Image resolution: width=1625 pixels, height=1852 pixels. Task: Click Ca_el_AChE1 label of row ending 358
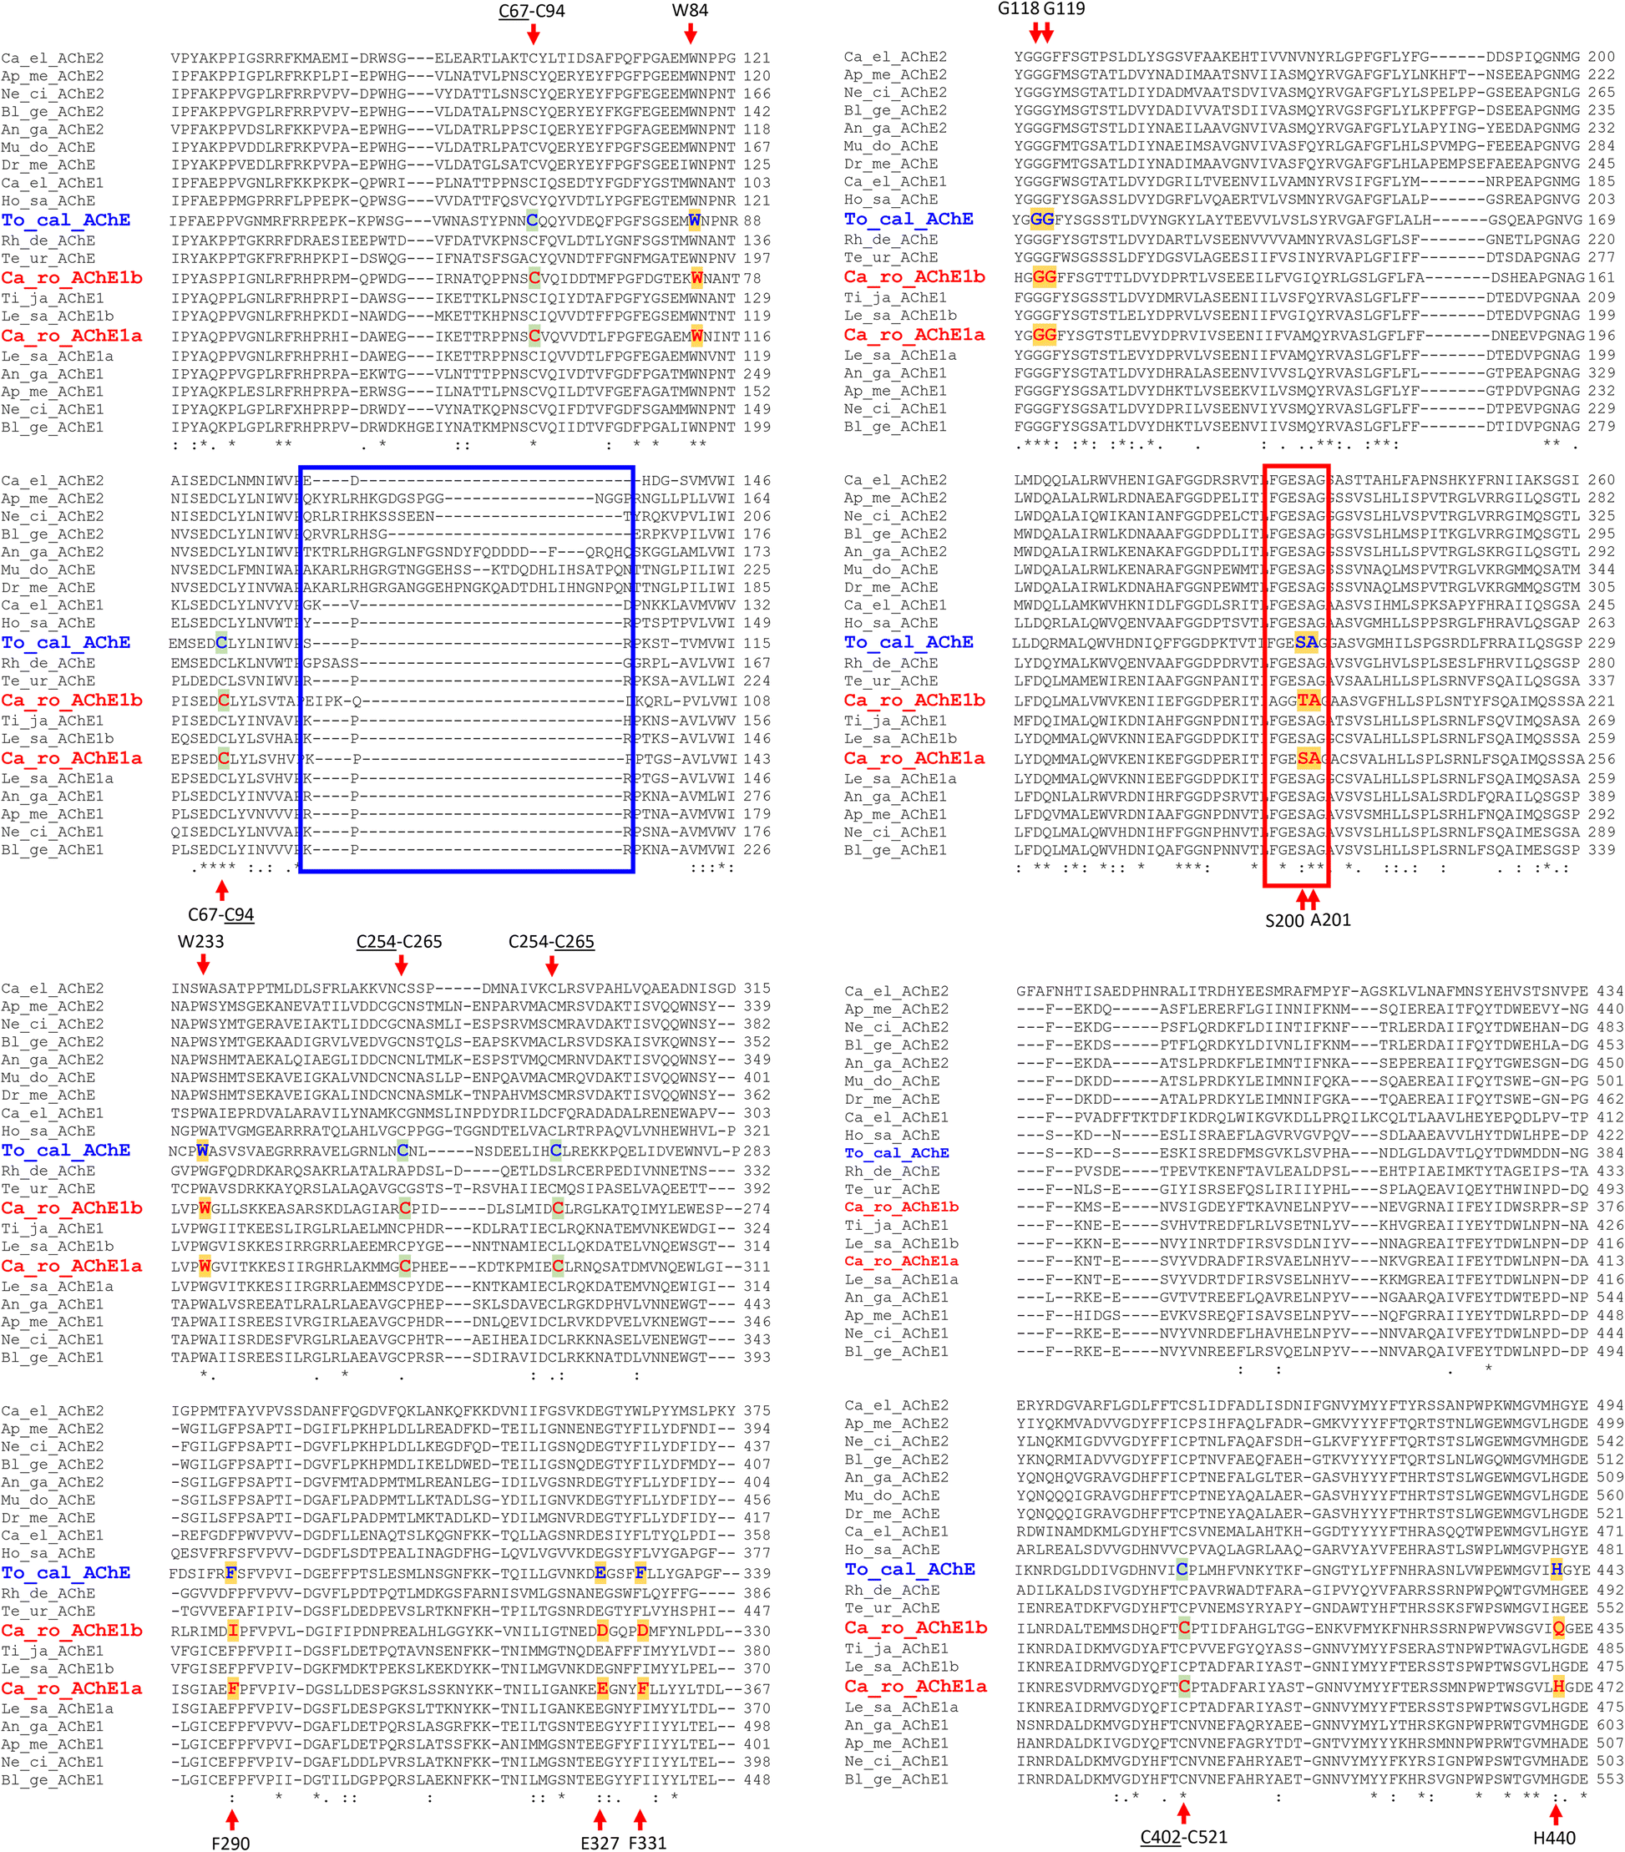[x=53, y=1535]
